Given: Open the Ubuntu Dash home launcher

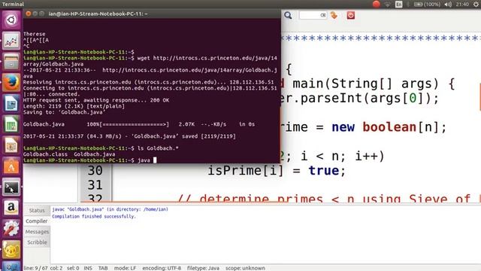Looking at the screenshot, I should coord(11,20).
